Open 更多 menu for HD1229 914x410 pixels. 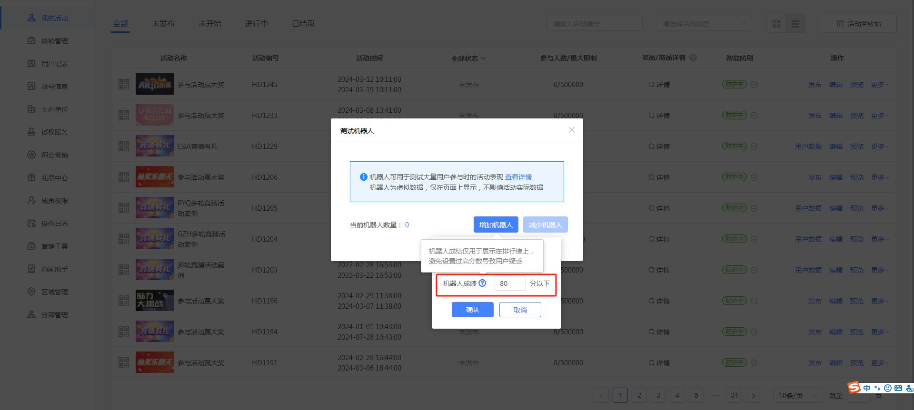[x=880, y=146]
